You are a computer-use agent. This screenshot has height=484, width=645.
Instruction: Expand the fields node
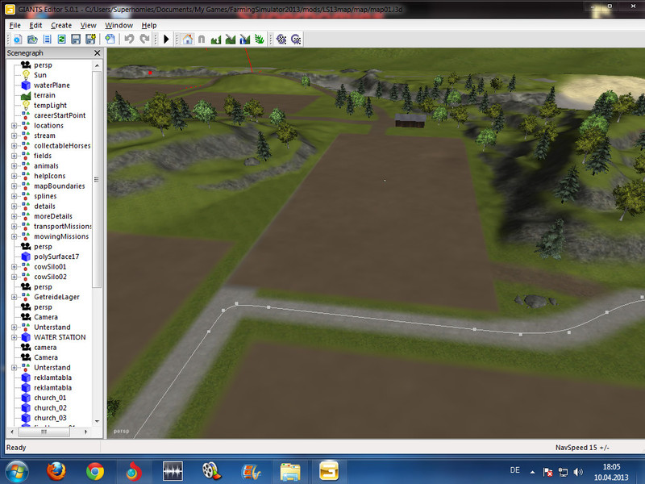pos(14,156)
